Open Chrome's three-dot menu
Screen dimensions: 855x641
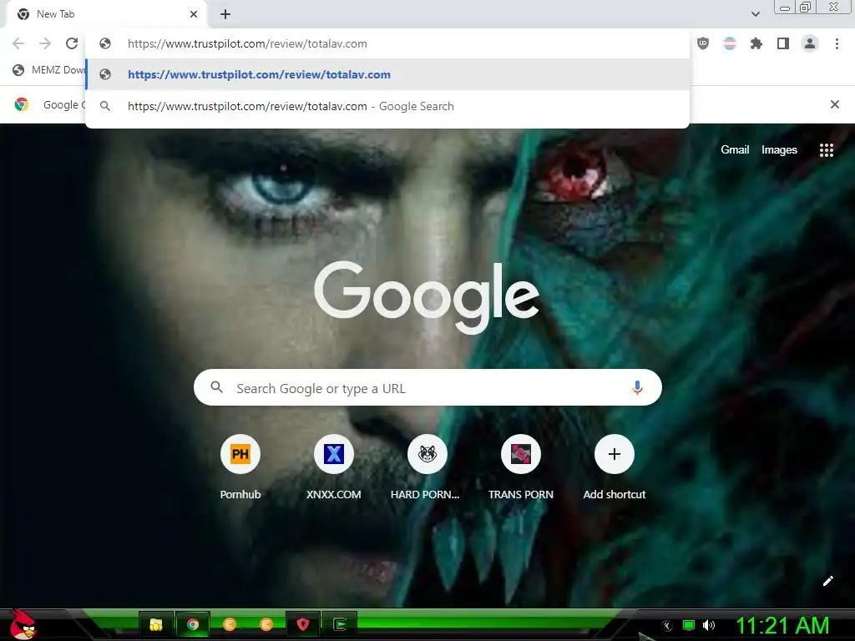(837, 43)
